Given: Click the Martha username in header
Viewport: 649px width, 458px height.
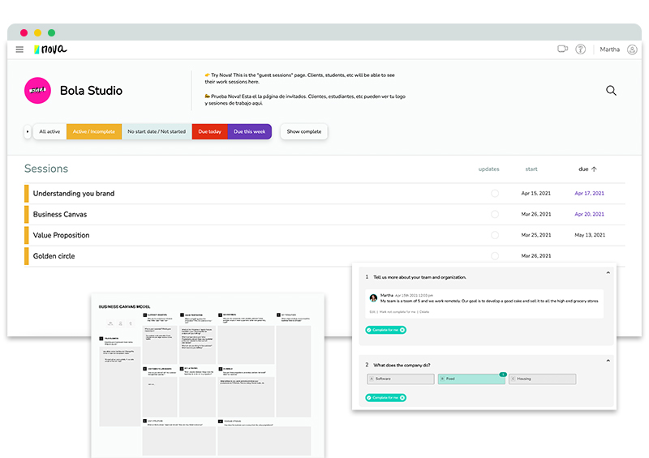Looking at the screenshot, I should (610, 49).
